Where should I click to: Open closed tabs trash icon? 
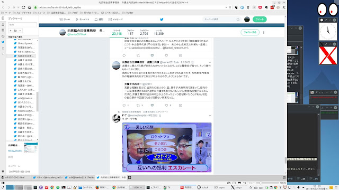point(284,177)
